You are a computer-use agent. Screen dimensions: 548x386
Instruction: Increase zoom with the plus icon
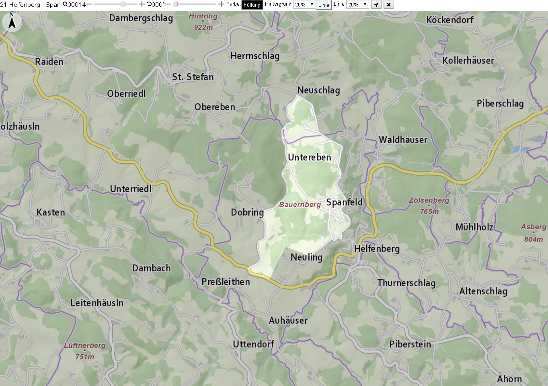pos(142,4)
